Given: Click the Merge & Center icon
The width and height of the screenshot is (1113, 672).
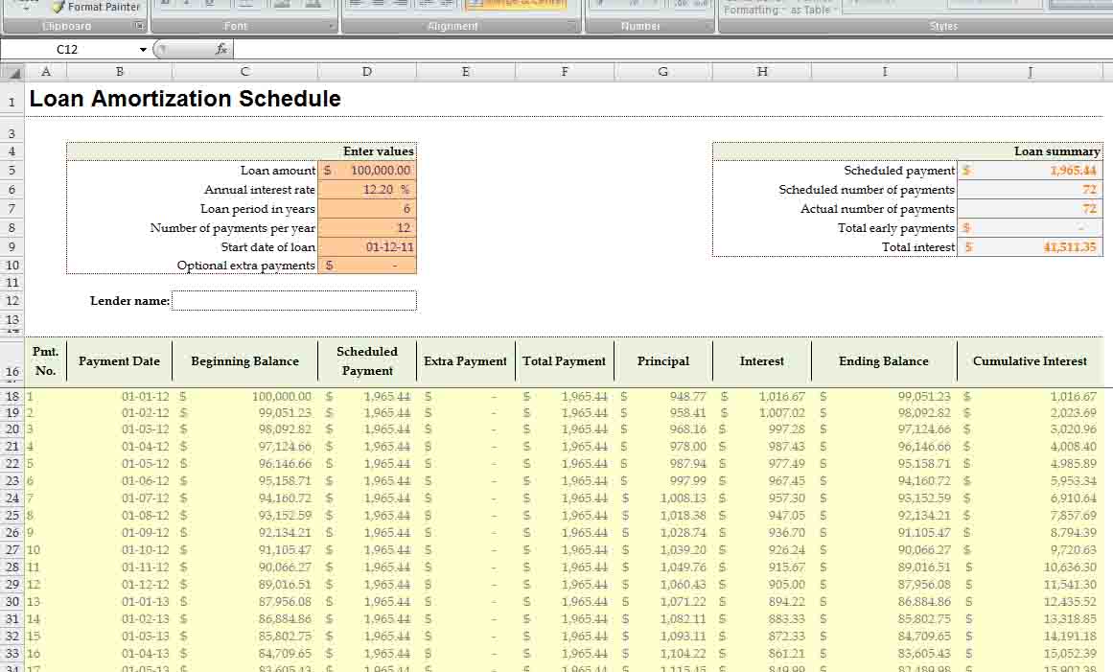Looking at the screenshot, I should coord(518,4).
